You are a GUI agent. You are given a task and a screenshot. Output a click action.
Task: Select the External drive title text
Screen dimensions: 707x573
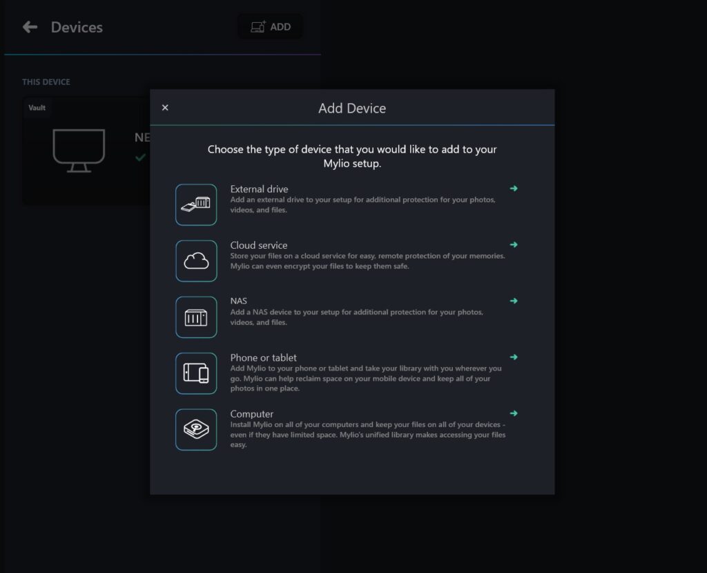[x=259, y=189]
